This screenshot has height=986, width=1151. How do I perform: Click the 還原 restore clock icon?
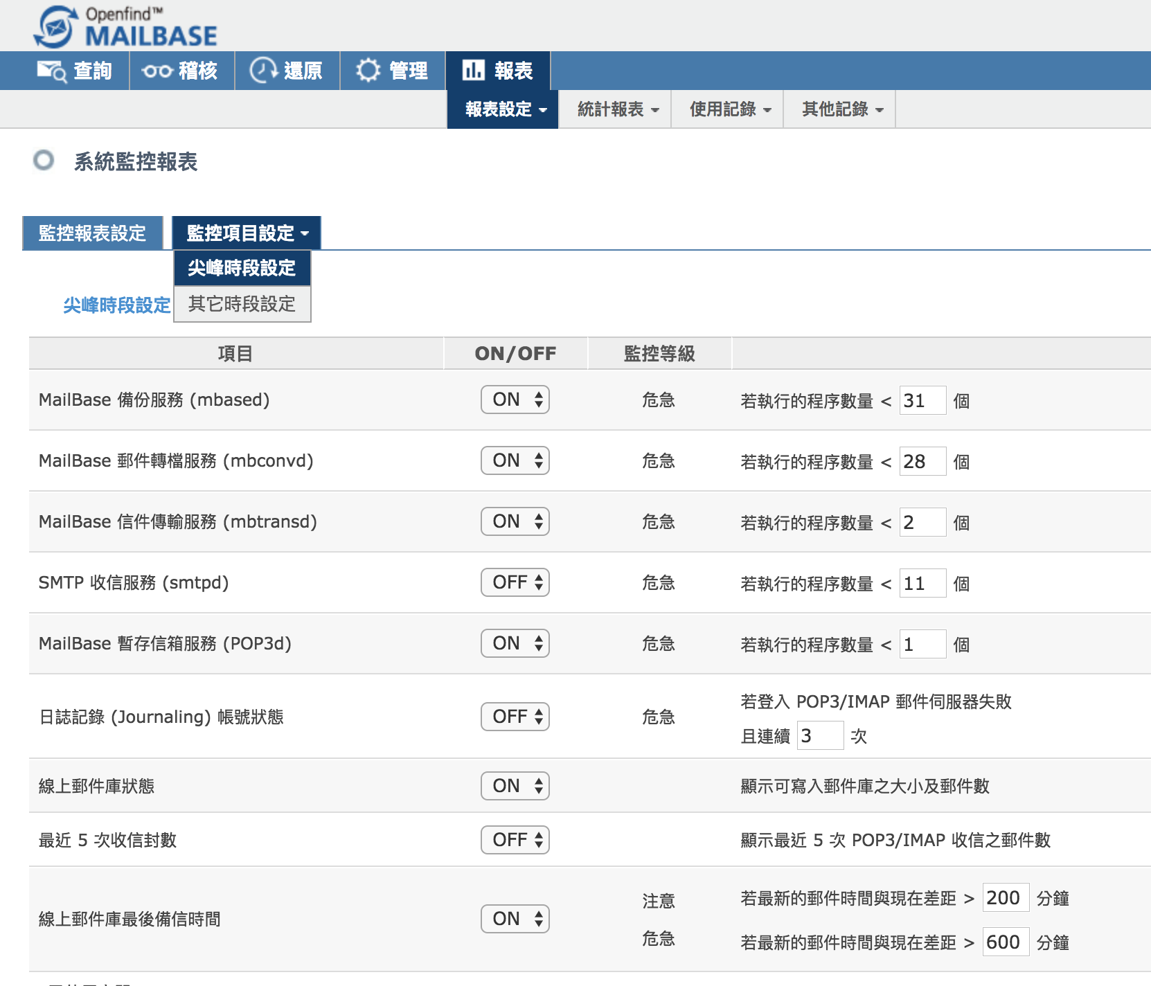point(262,70)
